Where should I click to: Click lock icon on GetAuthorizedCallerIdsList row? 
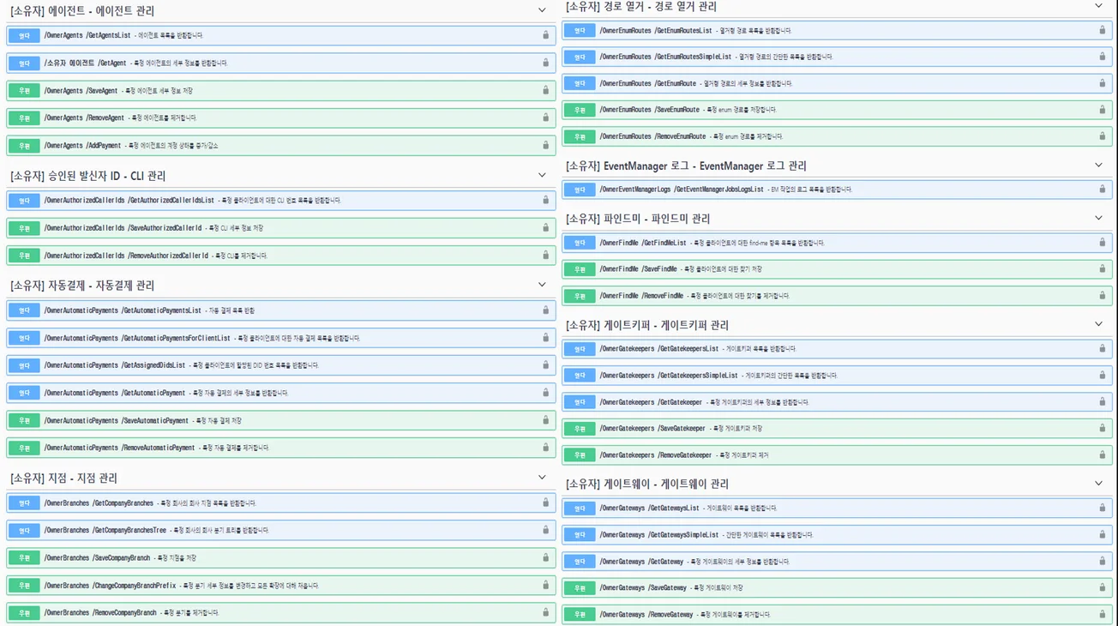click(545, 200)
